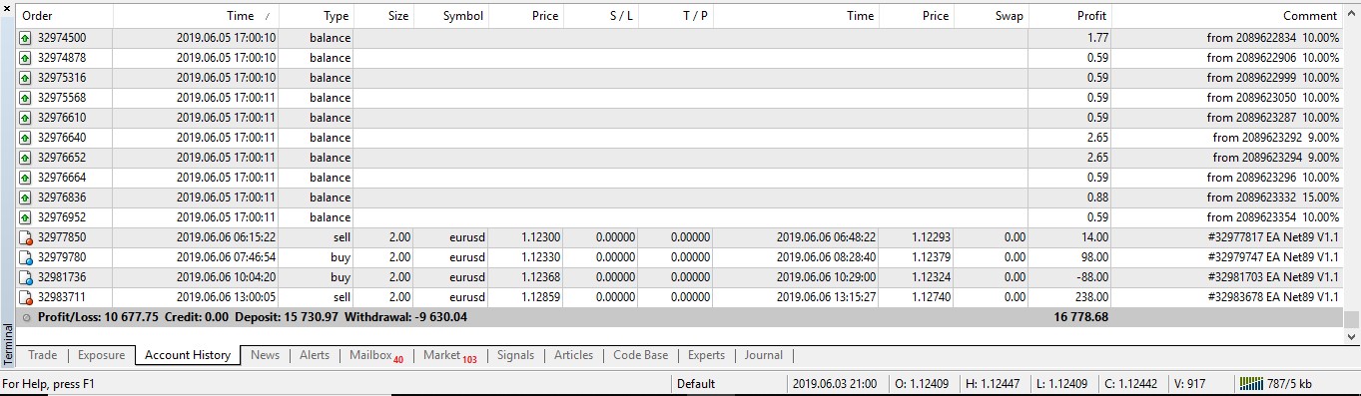The image size is (1361, 396).
Task: Sort by the Profit column header
Action: [1070, 16]
